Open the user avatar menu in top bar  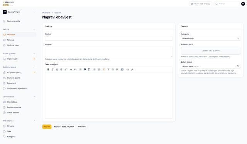[x=243, y=3]
